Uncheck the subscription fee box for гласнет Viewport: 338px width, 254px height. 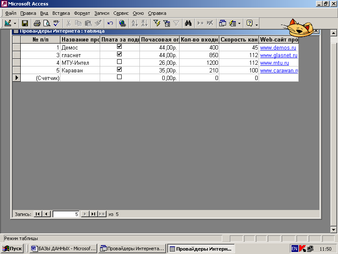pos(119,54)
